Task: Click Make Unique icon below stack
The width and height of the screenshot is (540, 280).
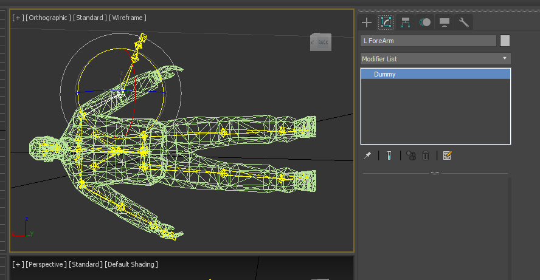Action: pos(411,155)
